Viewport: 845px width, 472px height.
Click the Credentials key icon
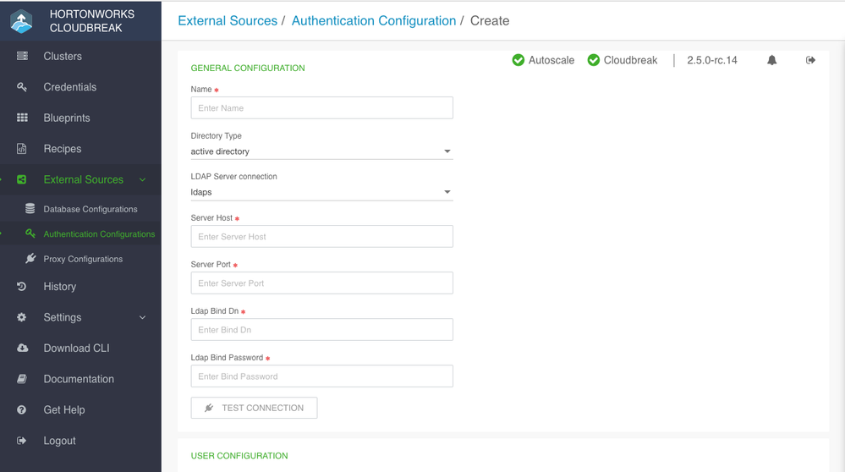pos(23,87)
